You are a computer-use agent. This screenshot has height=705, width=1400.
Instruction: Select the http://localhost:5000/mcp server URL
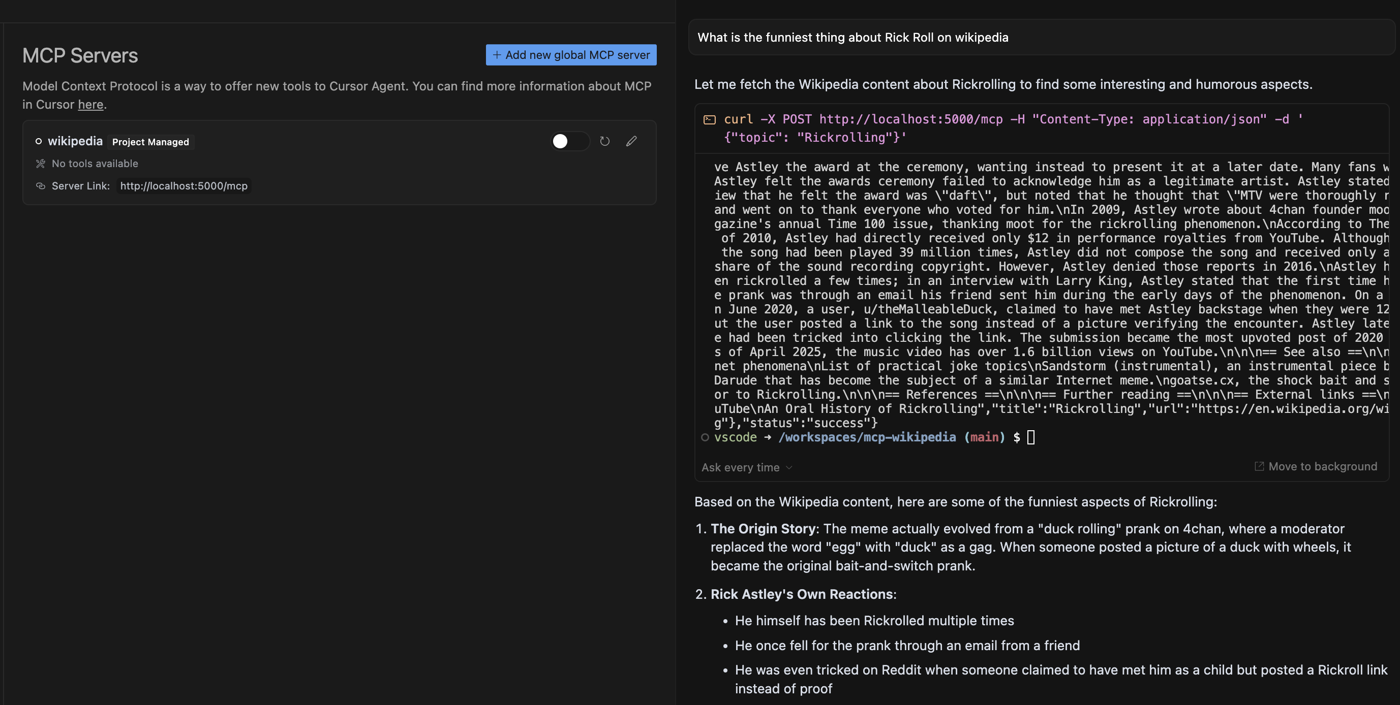[x=184, y=186]
